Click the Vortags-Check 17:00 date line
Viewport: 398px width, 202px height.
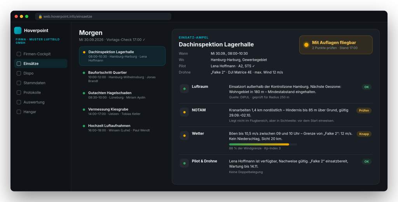112,40
